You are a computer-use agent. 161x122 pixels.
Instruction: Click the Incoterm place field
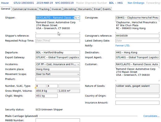coord(58,69)
